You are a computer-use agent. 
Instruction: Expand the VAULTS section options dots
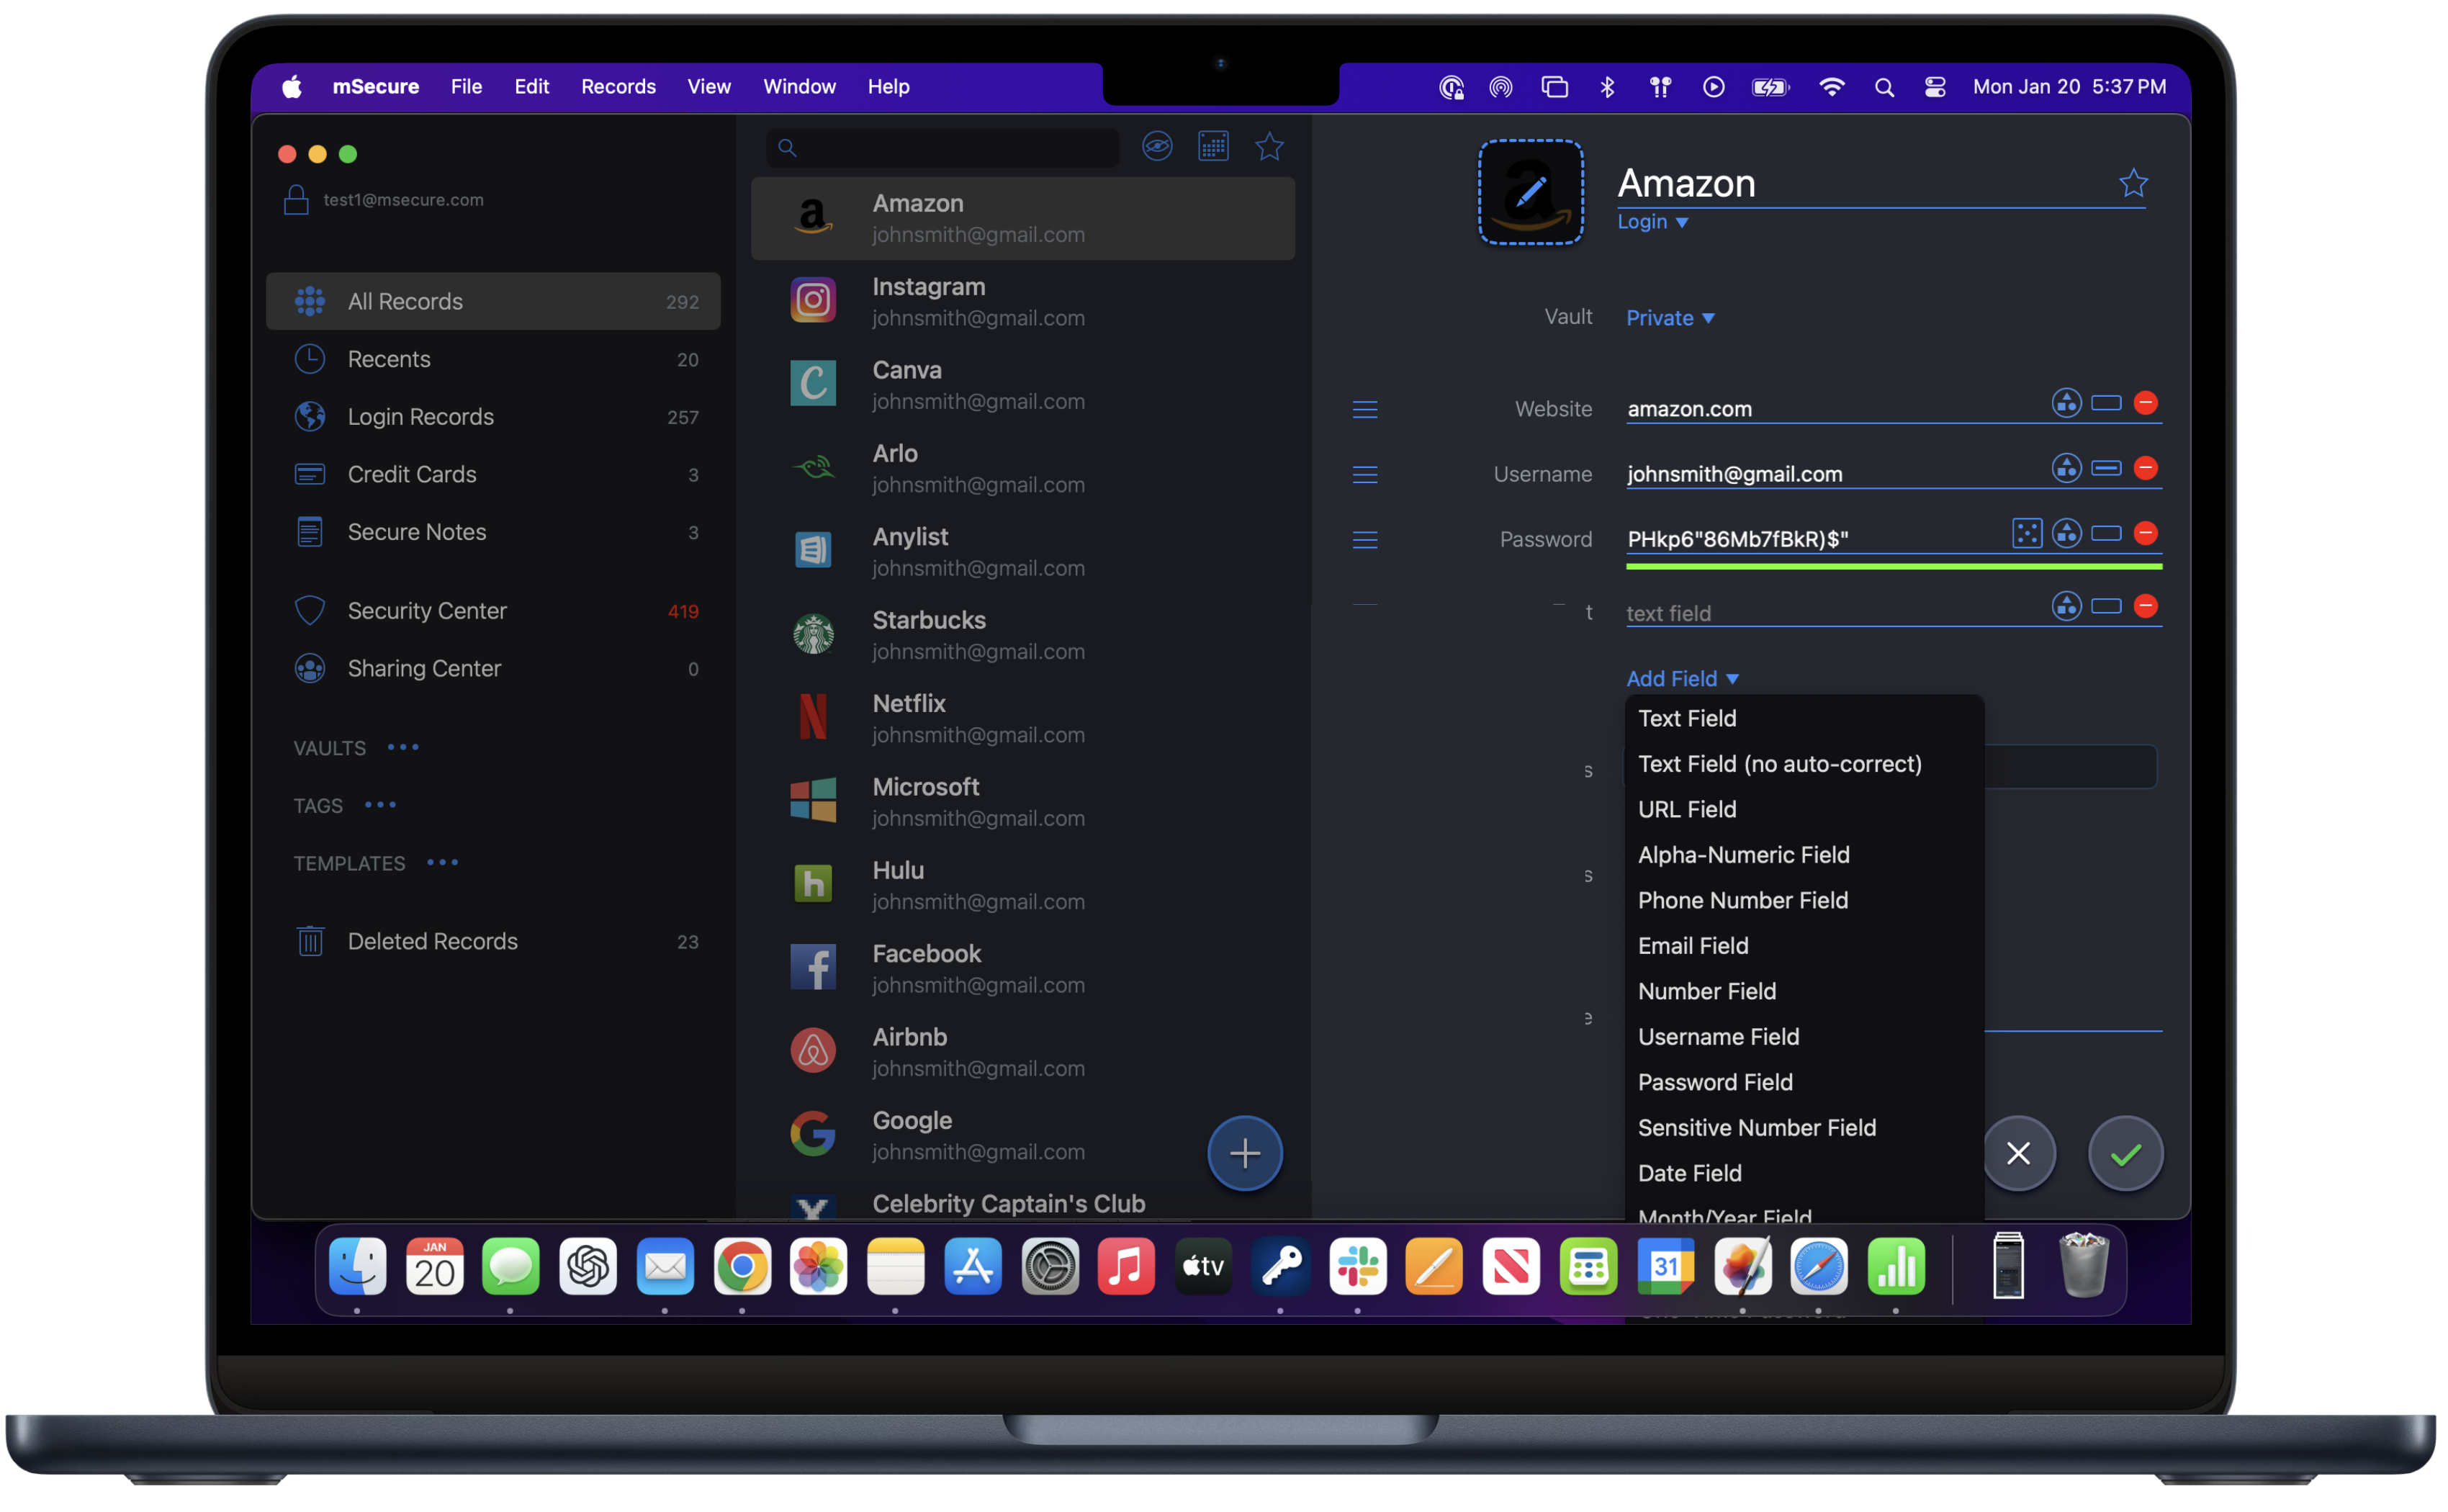403,747
